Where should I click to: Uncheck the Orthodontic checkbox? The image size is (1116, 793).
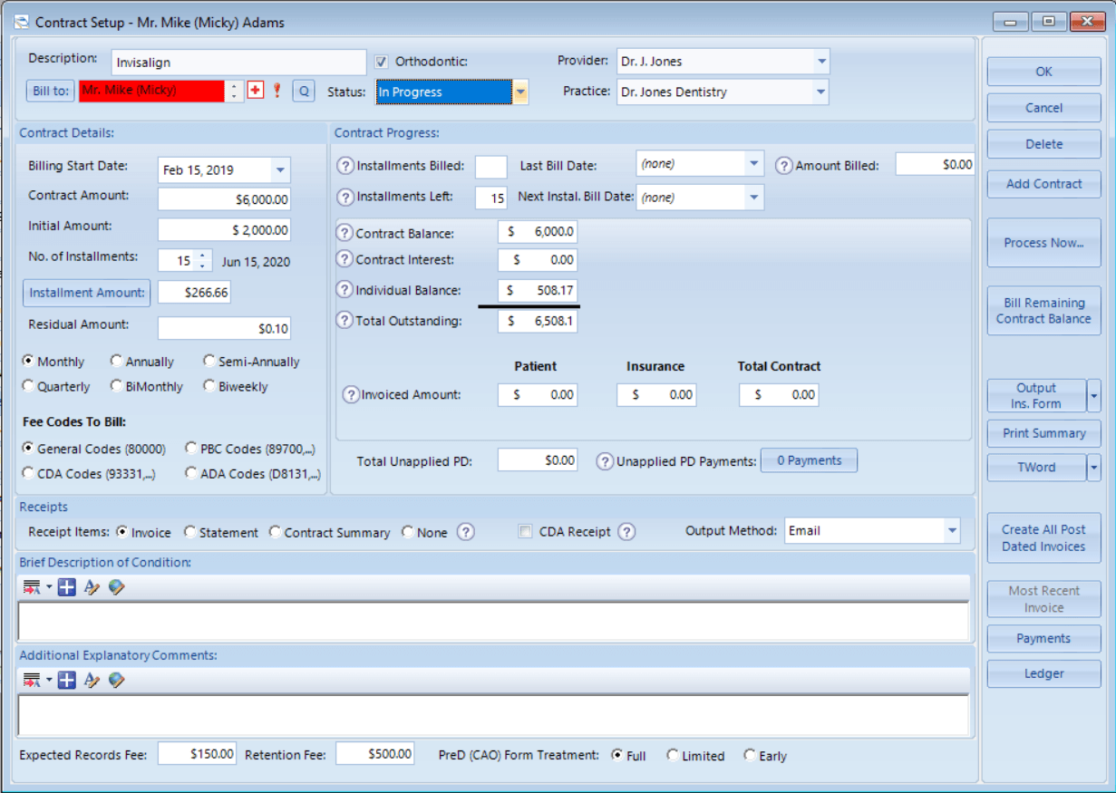pos(382,62)
